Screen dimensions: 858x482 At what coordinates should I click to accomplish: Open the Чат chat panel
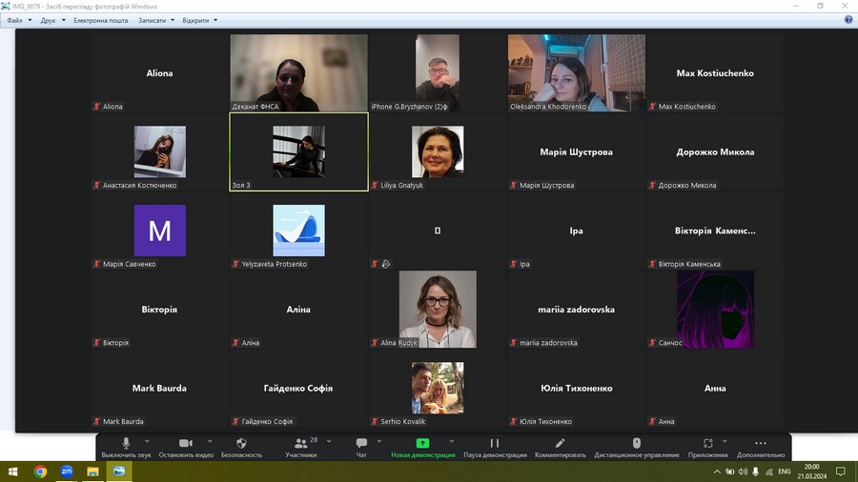point(361,444)
